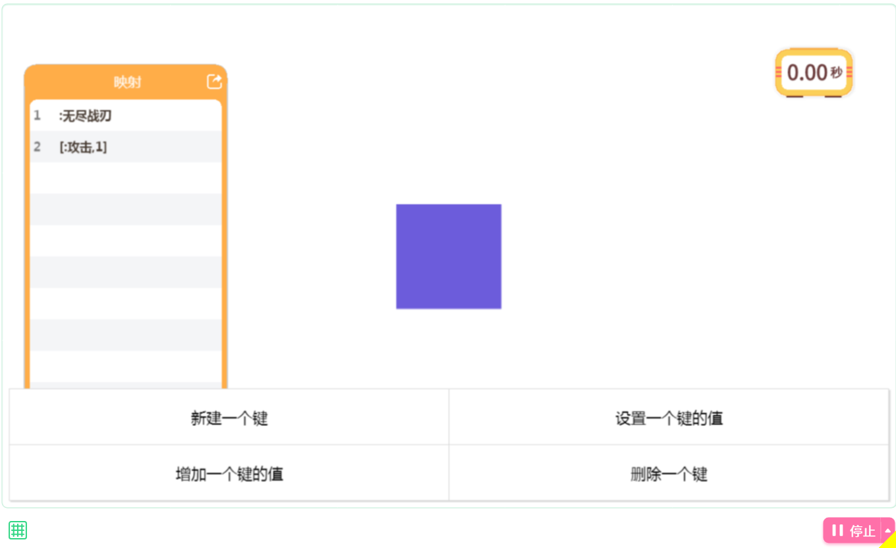This screenshot has height=548, width=896.
Task: Select row 1 :无尽战刃 in list
Action: [126, 116]
